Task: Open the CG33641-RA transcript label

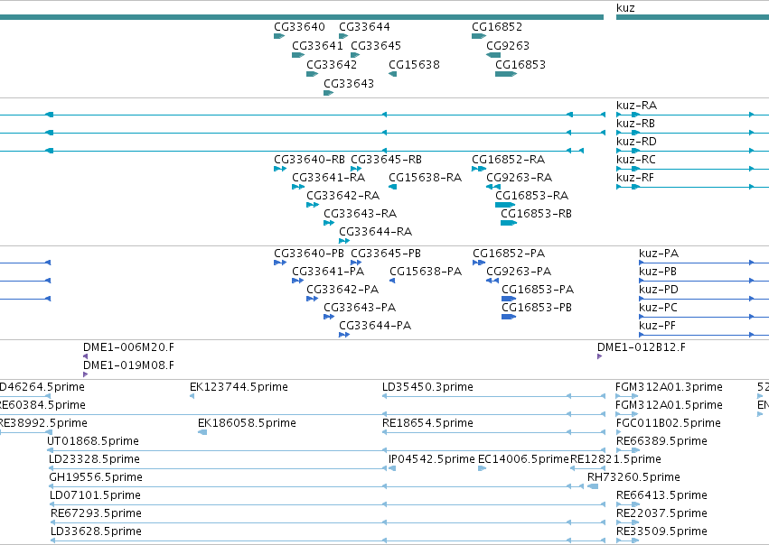Action: [329, 178]
